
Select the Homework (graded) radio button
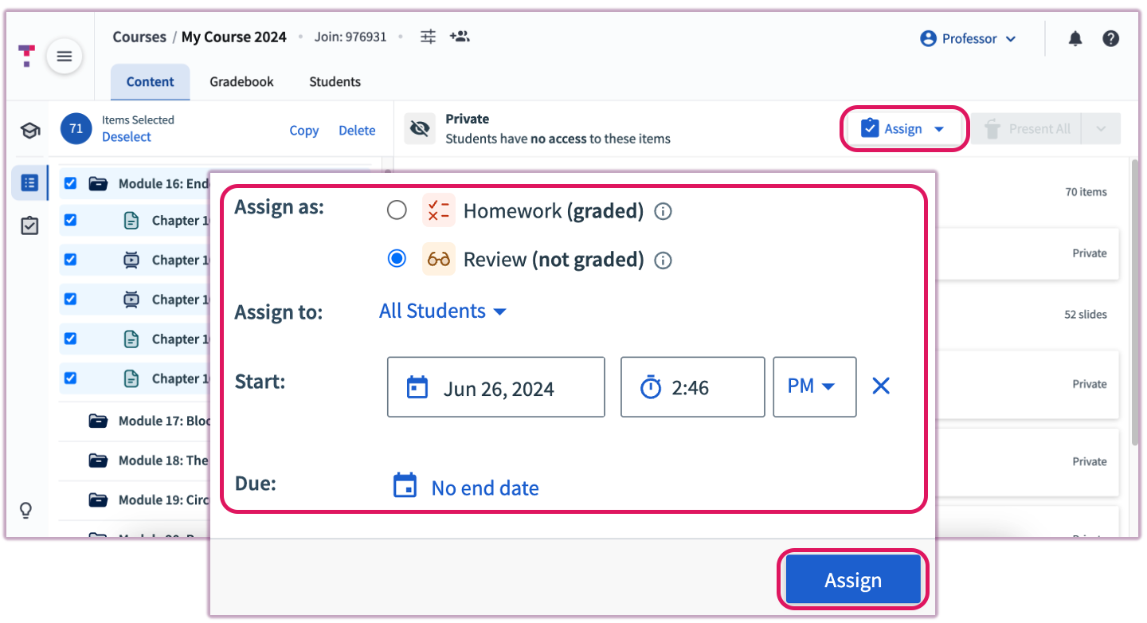(397, 210)
